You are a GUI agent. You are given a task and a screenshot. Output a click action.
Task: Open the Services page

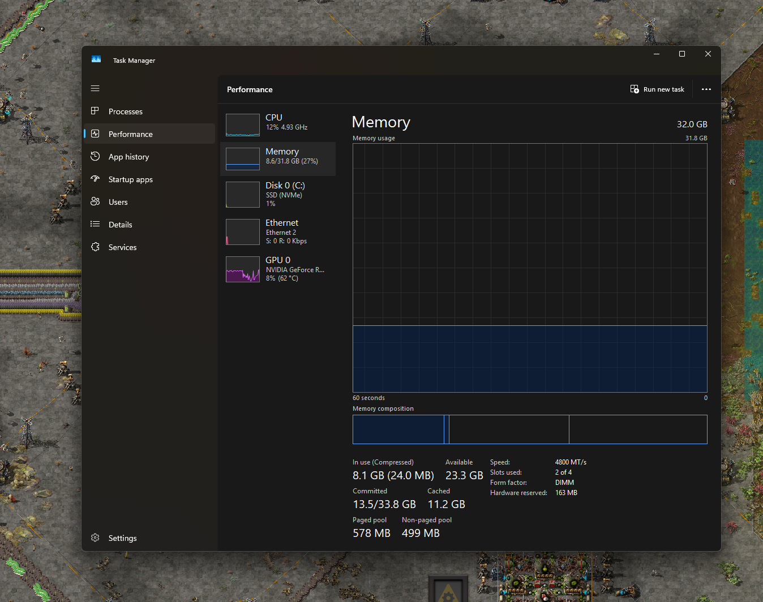click(149, 247)
